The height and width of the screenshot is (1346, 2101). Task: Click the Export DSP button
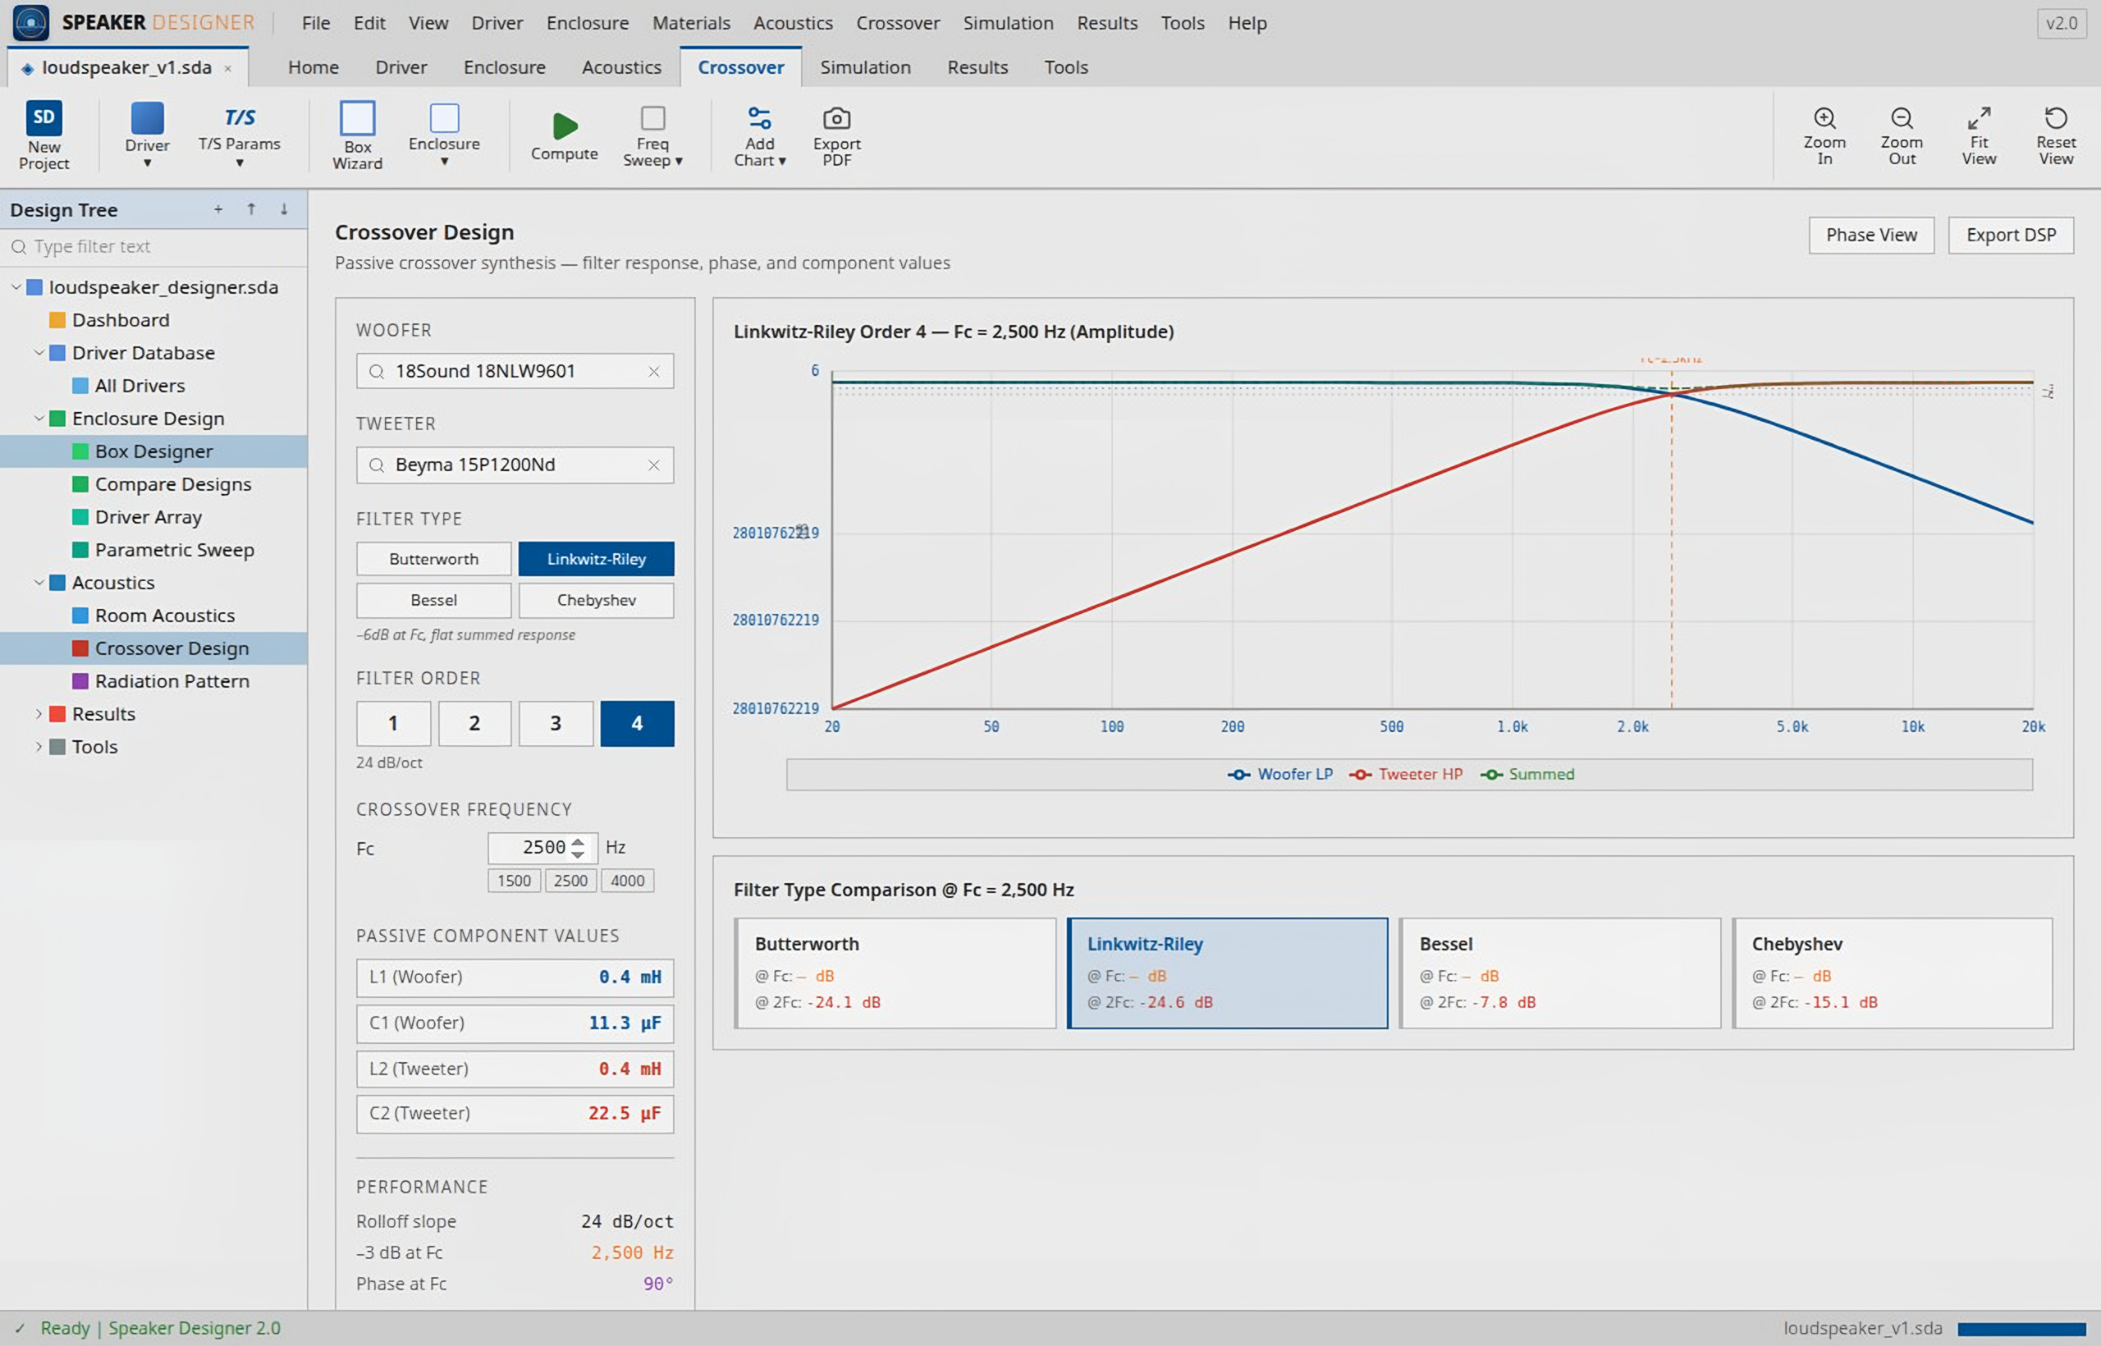(x=2010, y=235)
